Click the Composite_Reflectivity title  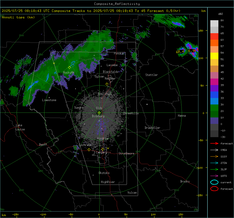117,4
